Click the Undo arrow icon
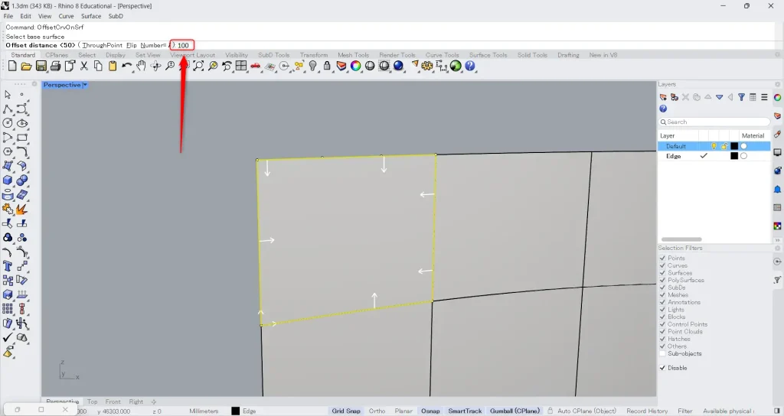Viewport: 784px width, 416px height. click(127, 66)
